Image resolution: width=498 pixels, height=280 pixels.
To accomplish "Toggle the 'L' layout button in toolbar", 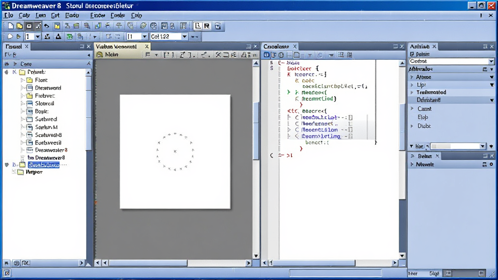I will tap(197, 26).
